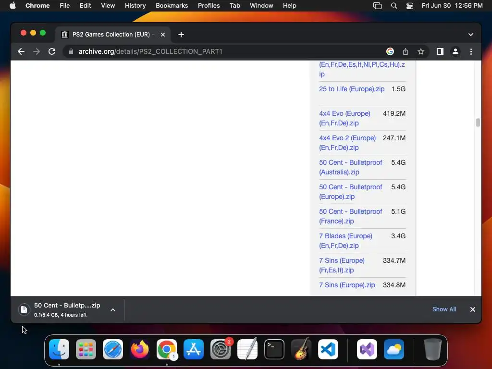The width and height of the screenshot is (492, 369).
Task: Click the page vertical scrollbar thumb
Action: tap(478, 123)
